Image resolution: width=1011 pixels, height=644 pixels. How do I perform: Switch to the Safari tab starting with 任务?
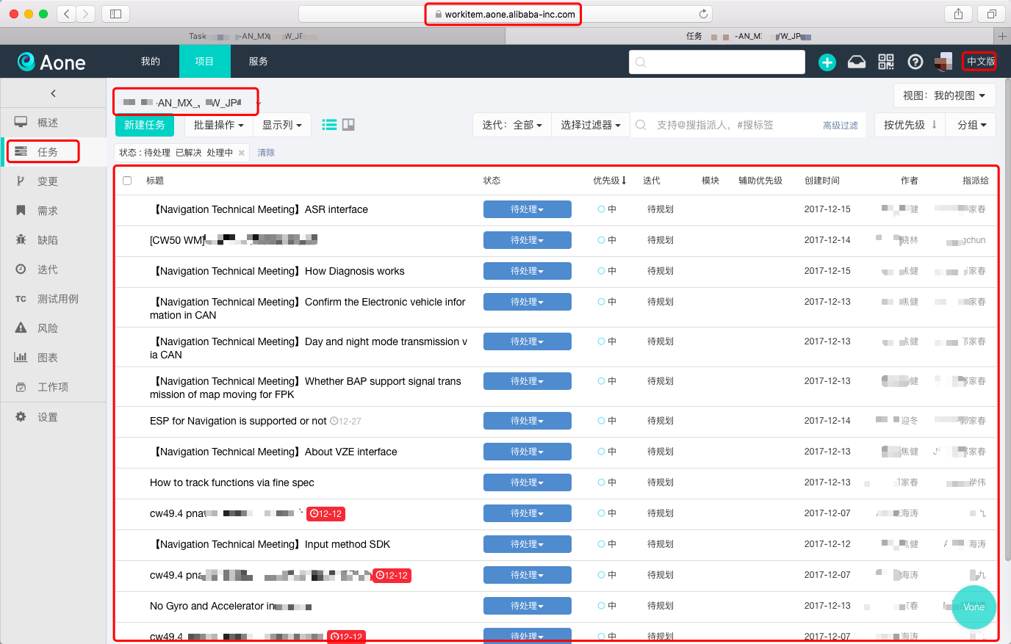coord(749,36)
